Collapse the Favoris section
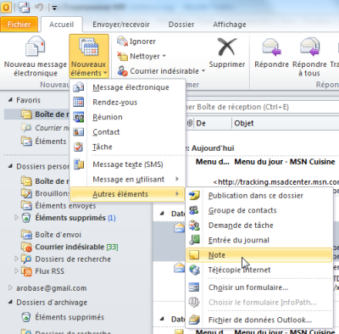The height and width of the screenshot is (334, 339). [10, 100]
